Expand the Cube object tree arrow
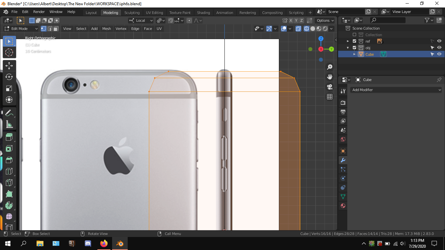Screen dimensions: 445x250 coord(354,54)
